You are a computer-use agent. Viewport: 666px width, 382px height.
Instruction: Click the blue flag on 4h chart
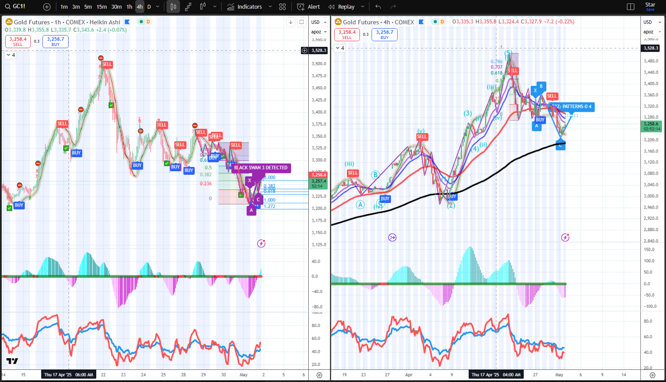421,22
